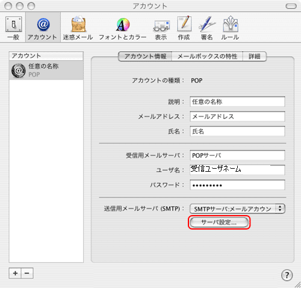This screenshot has width=301, height=288.
Task: Click the 受信用メールサーバ field
Action: (237, 155)
